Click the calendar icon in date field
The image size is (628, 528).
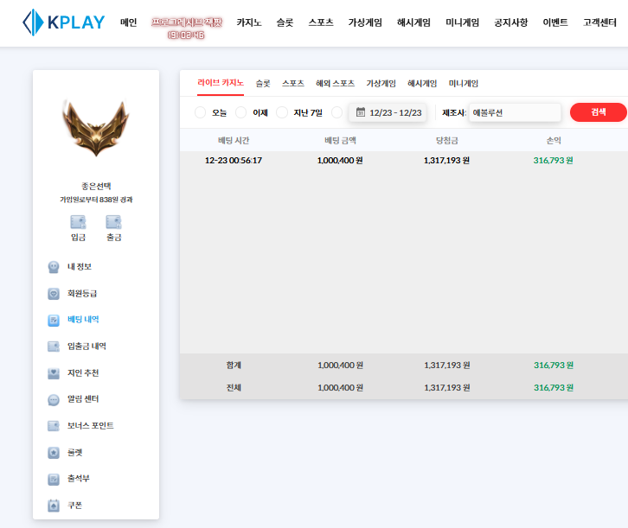tap(361, 112)
